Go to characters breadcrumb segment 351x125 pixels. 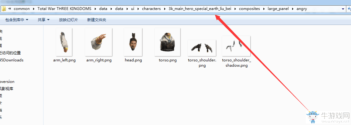(151, 9)
